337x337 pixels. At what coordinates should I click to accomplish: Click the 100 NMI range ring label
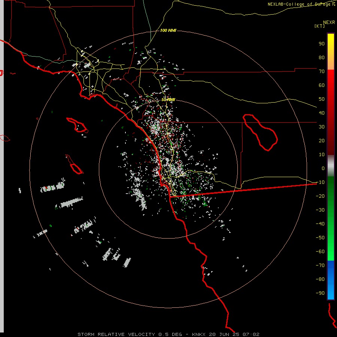pyautogui.click(x=168, y=30)
